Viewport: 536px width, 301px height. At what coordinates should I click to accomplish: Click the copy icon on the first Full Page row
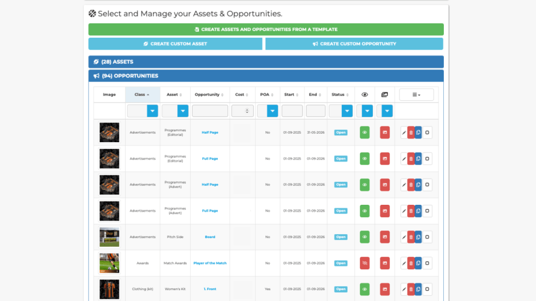[x=418, y=159]
